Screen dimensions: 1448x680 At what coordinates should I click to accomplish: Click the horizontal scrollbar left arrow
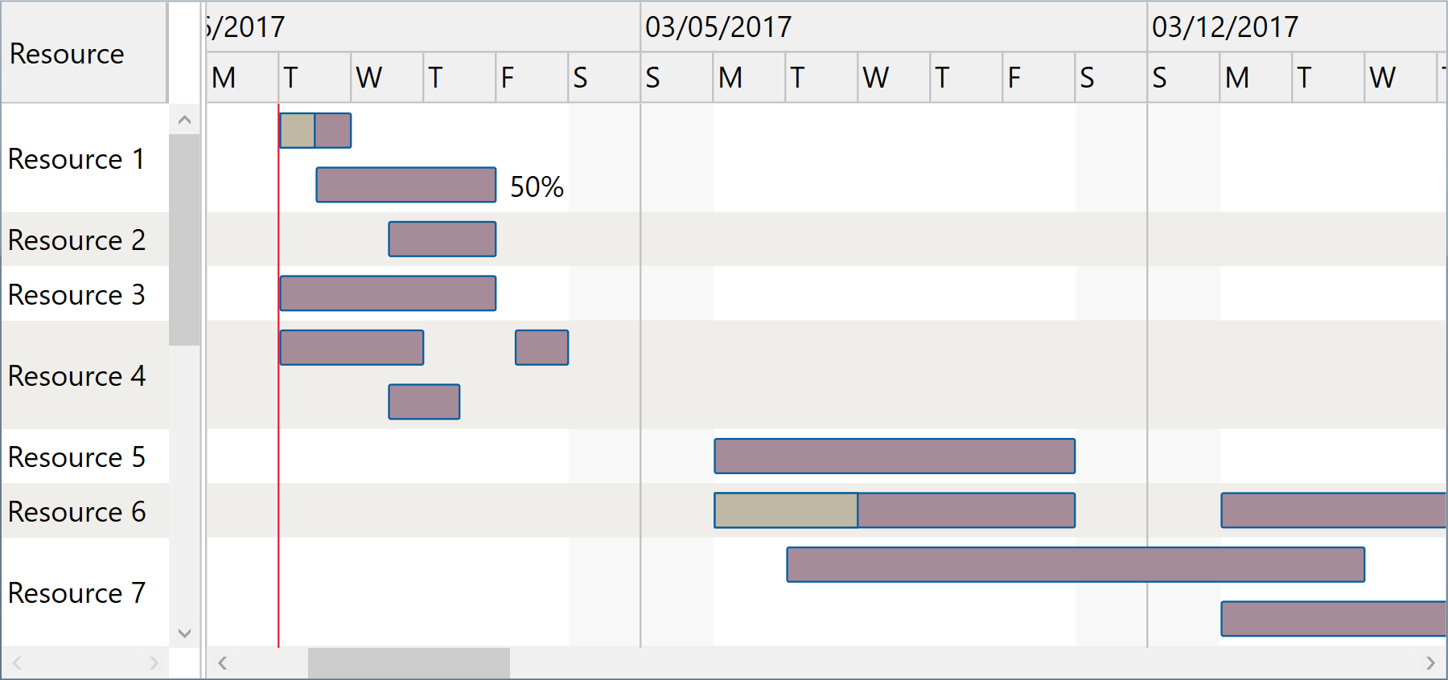(221, 662)
